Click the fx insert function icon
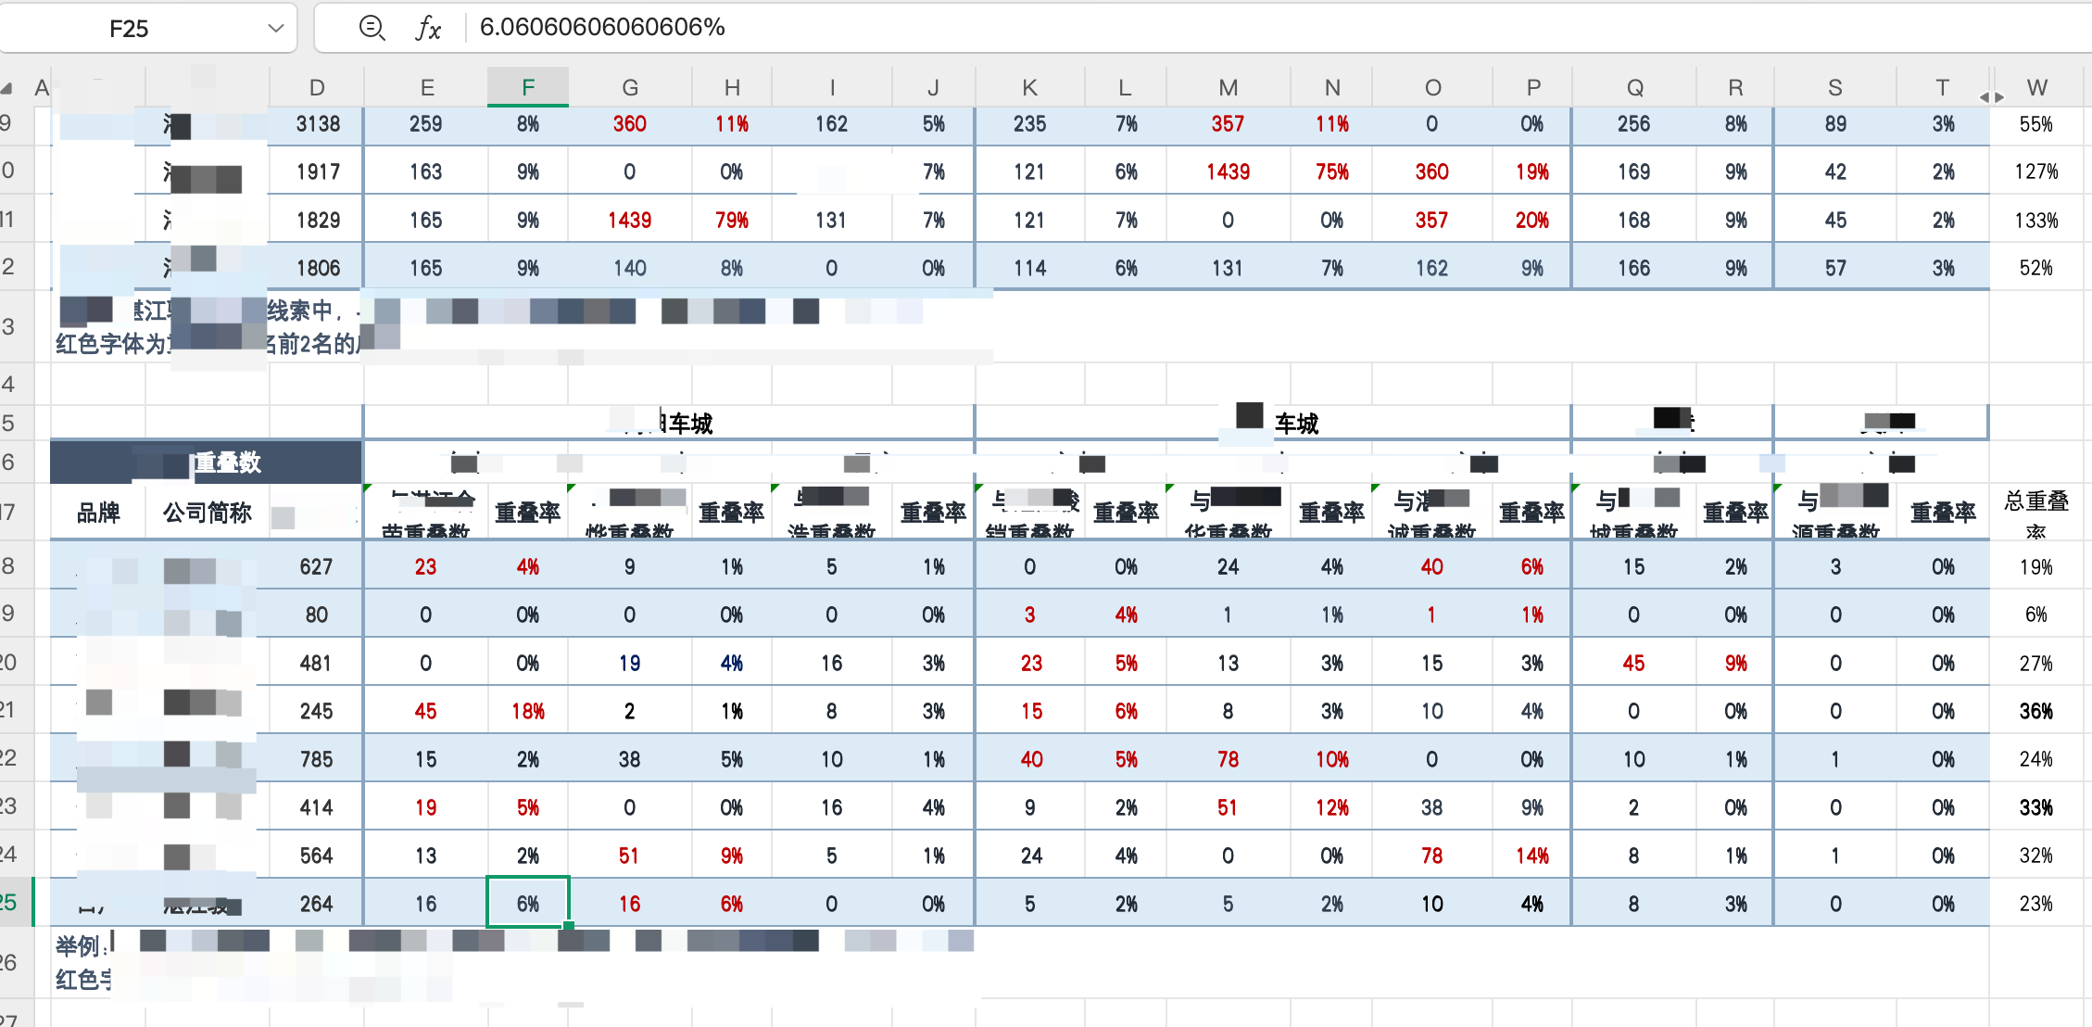The image size is (2092, 1027). click(x=427, y=28)
